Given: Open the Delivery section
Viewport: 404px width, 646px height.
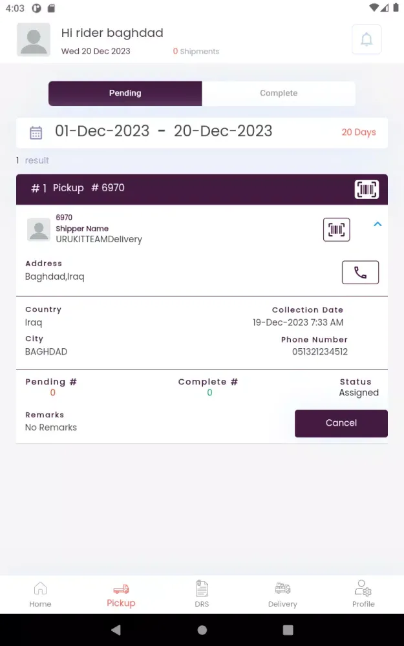Looking at the screenshot, I should pyautogui.click(x=282, y=594).
